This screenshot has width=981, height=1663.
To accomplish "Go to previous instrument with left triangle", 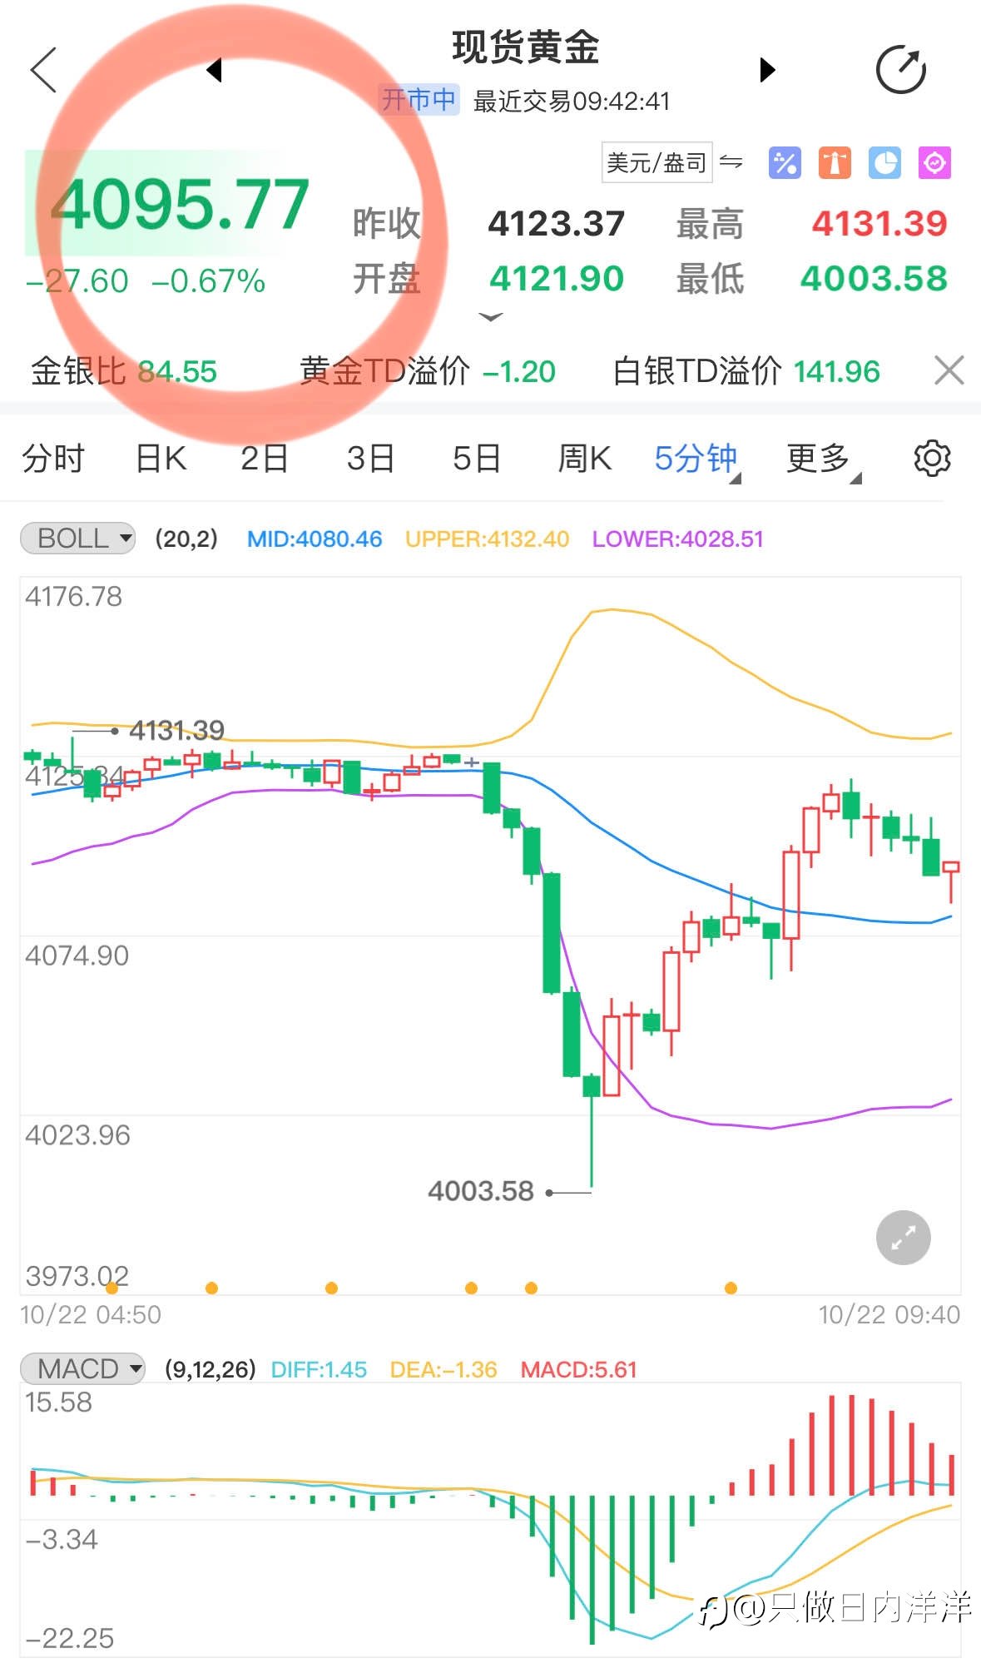I will pos(215,70).
